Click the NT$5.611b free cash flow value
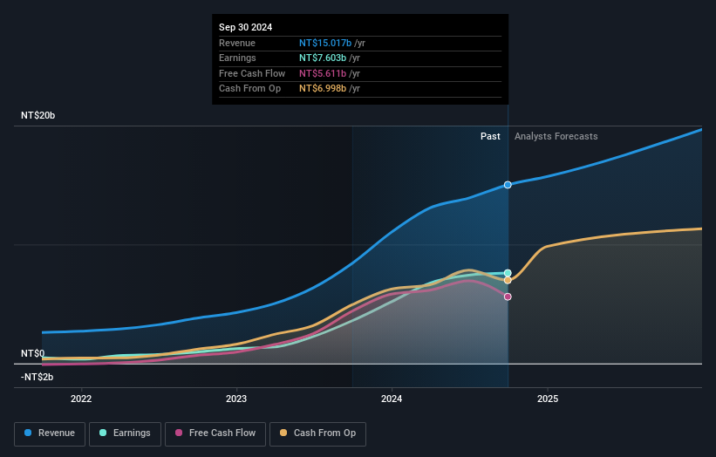 coord(323,73)
